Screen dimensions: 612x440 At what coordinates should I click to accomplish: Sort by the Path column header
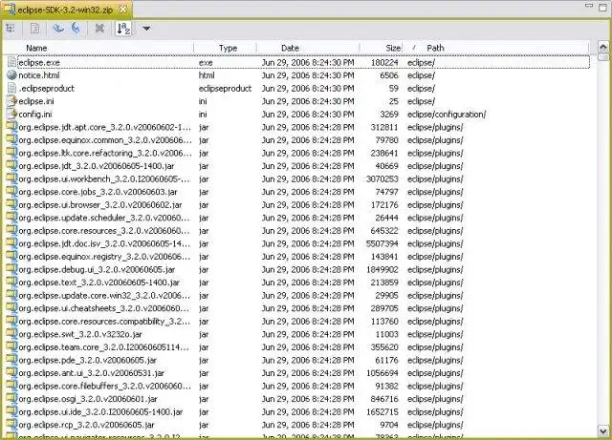(495, 48)
